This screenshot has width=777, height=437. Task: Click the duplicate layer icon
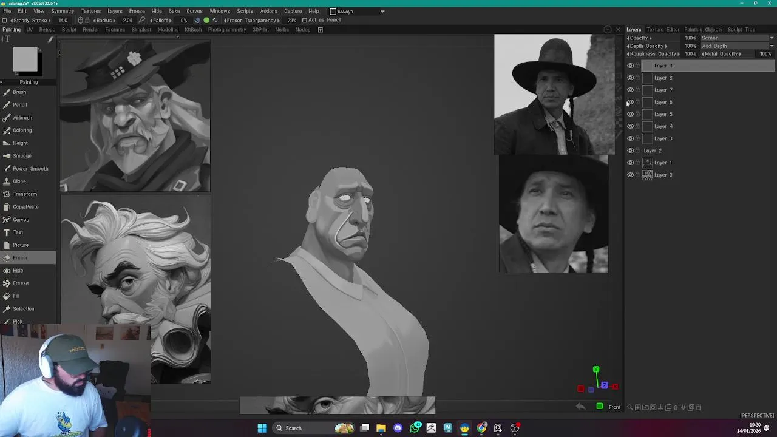[668, 407]
